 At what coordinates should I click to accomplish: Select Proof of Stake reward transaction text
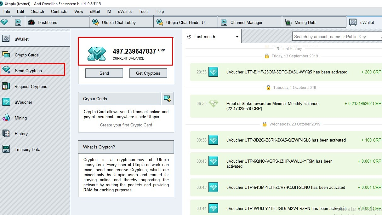click(x=272, y=106)
